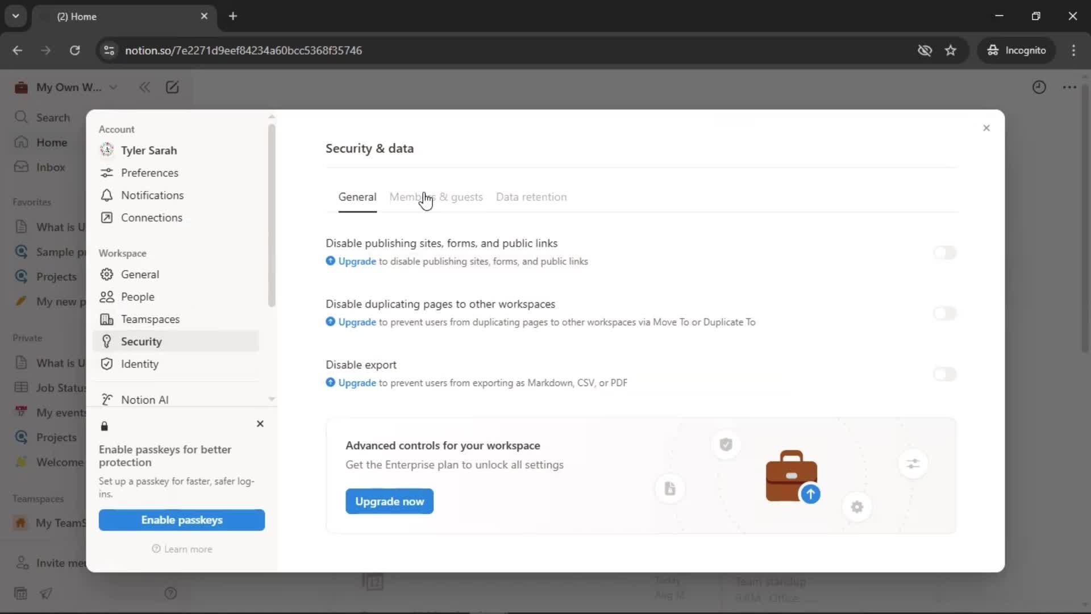
Task: Go back in browser history
Action: (x=18, y=50)
